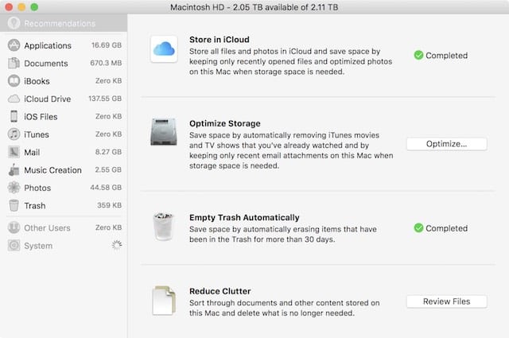Choose the iBooks sidebar entry
The image size is (509, 338).
coord(38,81)
